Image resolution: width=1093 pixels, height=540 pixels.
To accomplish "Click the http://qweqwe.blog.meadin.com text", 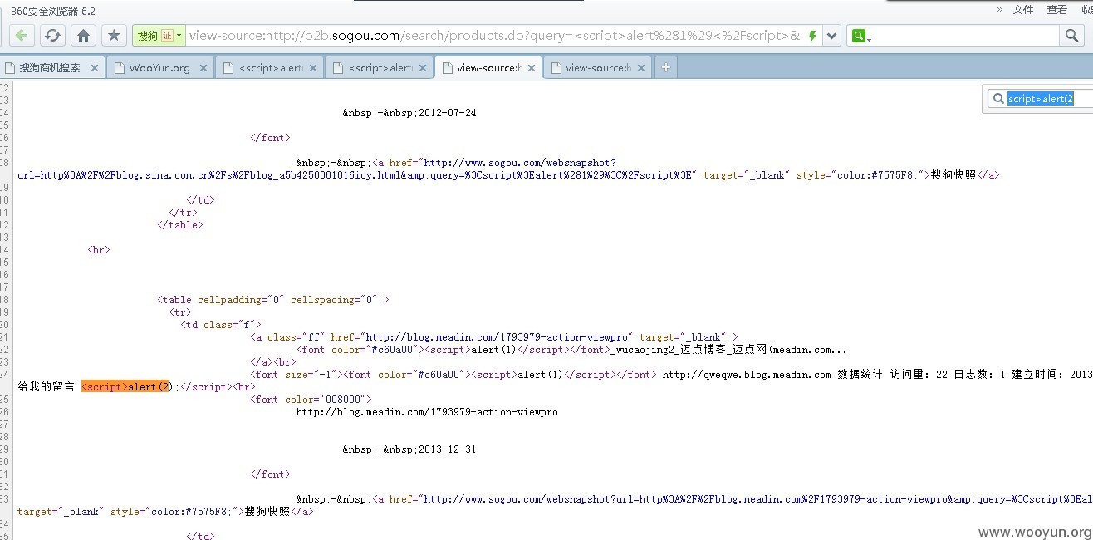I will pyautogui.click(x=747, y=375).
